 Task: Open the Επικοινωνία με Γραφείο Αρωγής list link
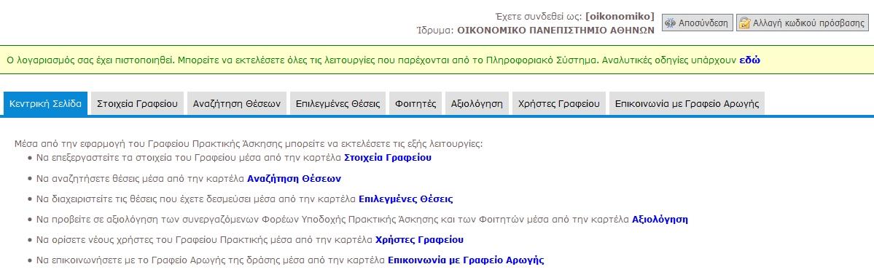coord(466,260)
